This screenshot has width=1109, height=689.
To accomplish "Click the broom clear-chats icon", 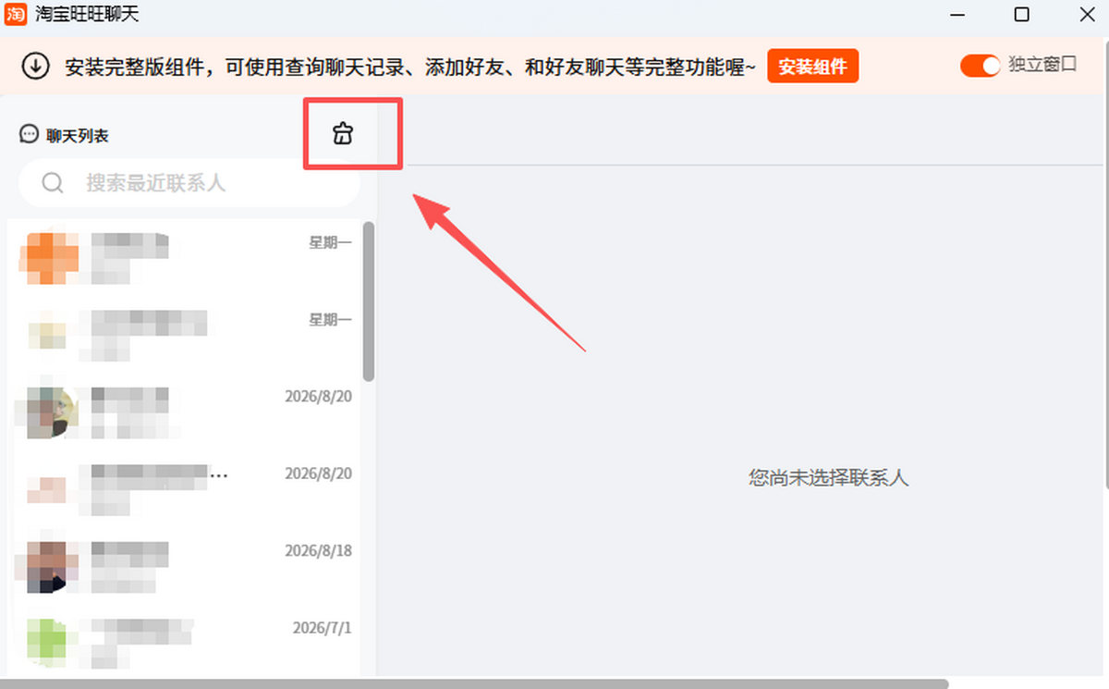I will point(343,134).
